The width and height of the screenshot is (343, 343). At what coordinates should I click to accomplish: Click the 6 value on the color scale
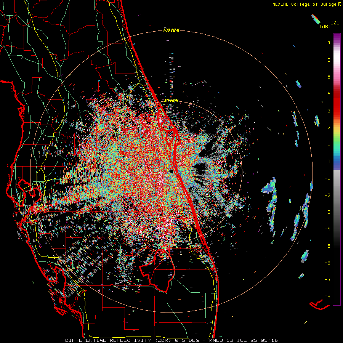click(329, 60)
